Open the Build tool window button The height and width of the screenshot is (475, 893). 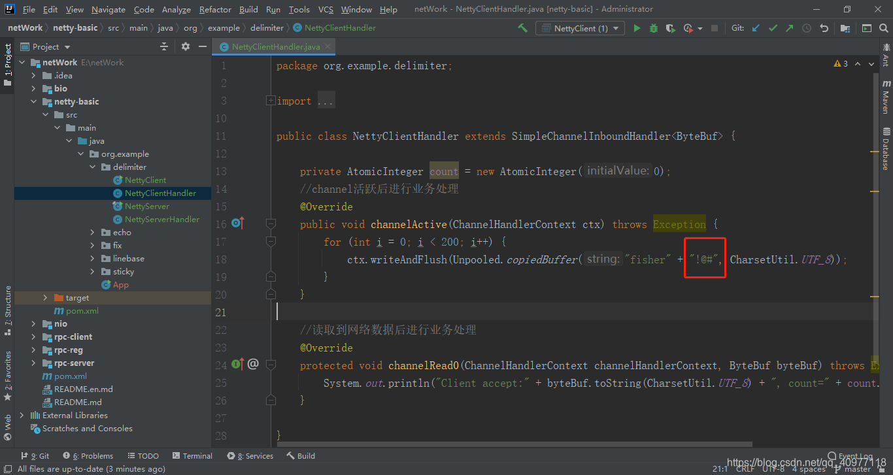300,456
